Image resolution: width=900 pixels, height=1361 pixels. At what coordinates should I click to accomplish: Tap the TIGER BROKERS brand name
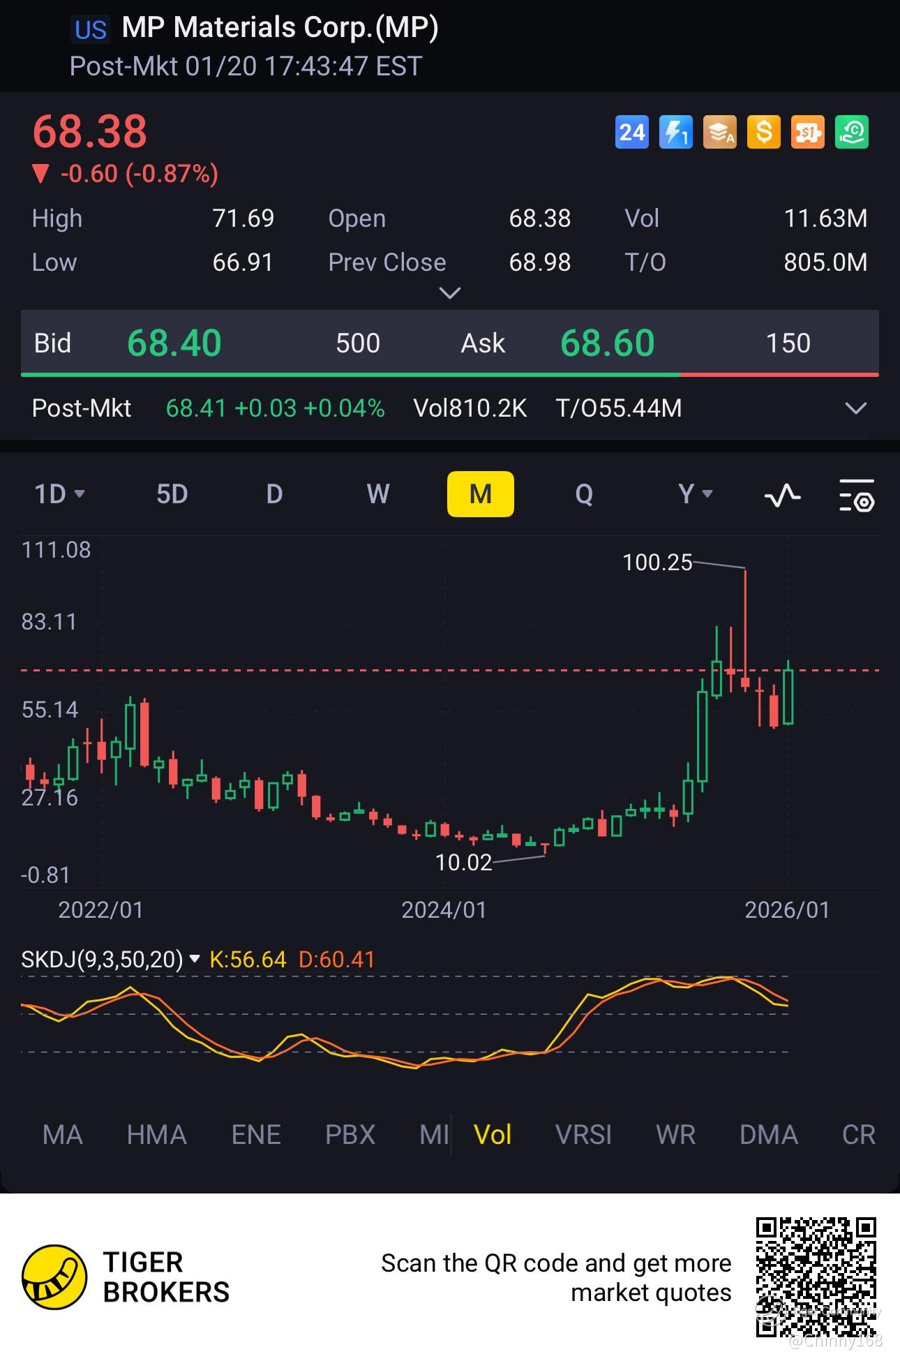click(166, 1277)
